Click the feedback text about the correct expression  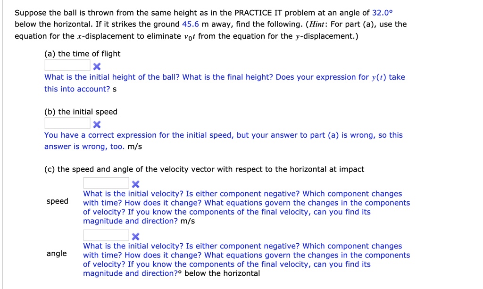pyautogui.click(x=189, y=135)
